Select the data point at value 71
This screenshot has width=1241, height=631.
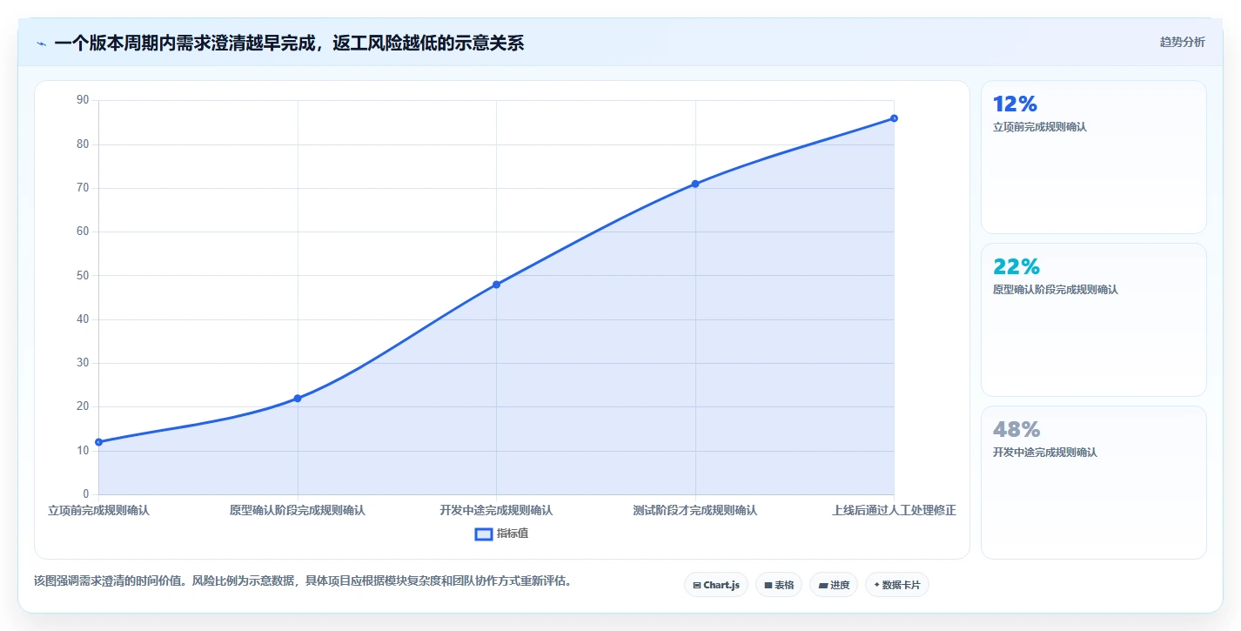695,184
